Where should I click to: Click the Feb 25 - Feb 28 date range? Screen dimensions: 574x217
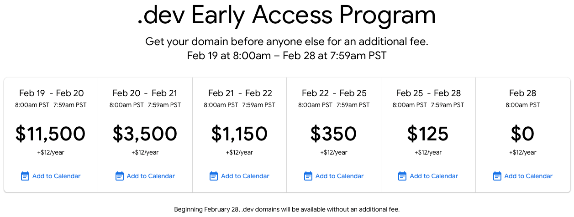point(428,93)
